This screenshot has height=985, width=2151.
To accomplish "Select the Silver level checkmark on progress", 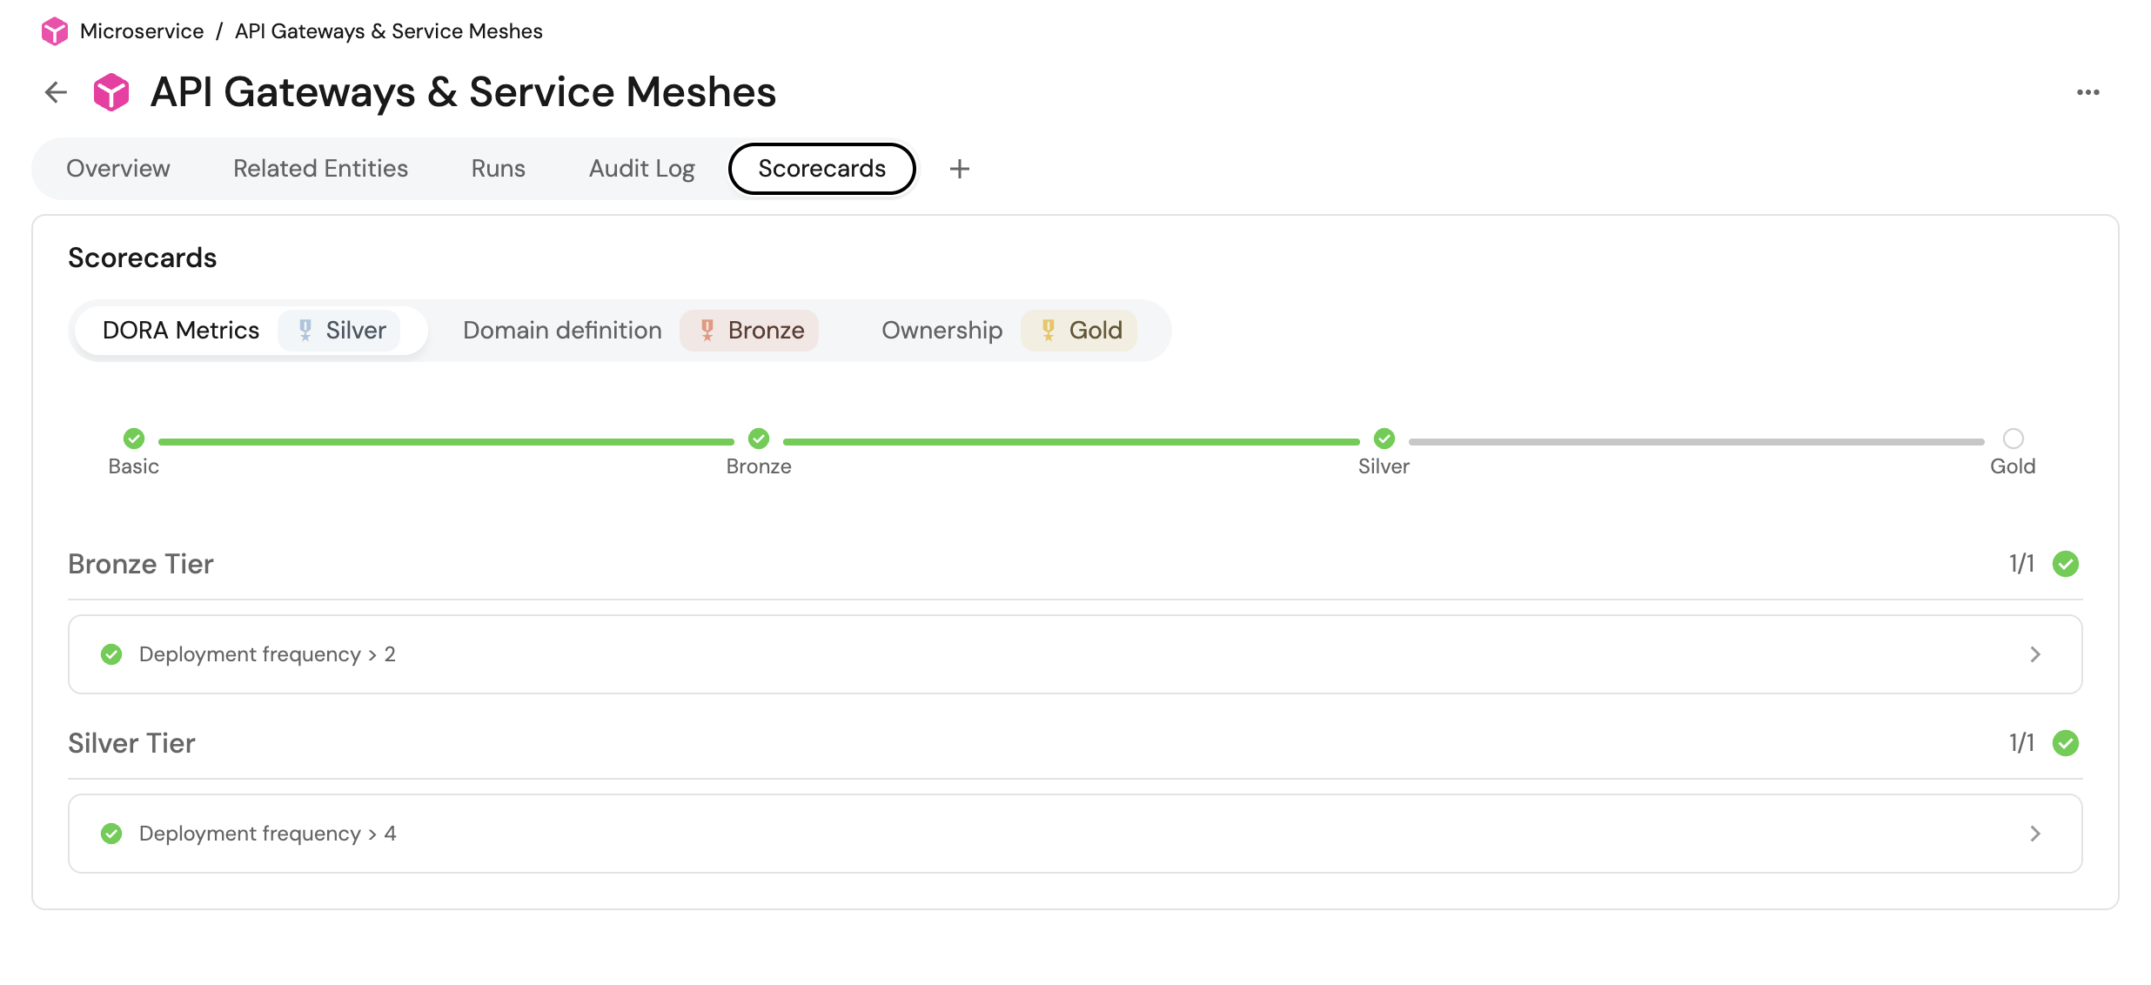I will 1384,439.
